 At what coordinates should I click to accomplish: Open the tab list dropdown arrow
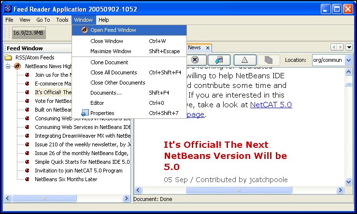click(x=349, y=47)
